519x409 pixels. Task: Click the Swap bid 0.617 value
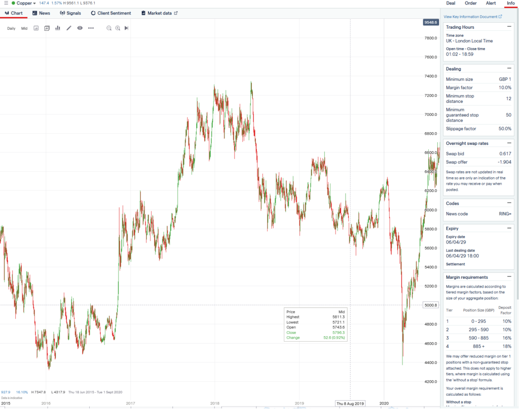505,154
